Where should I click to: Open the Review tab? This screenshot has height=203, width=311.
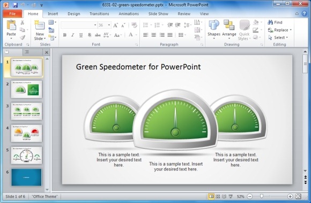coord(184,14)
